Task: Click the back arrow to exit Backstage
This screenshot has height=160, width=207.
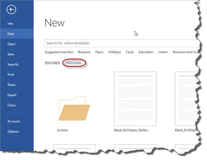Action: [11, 10]
